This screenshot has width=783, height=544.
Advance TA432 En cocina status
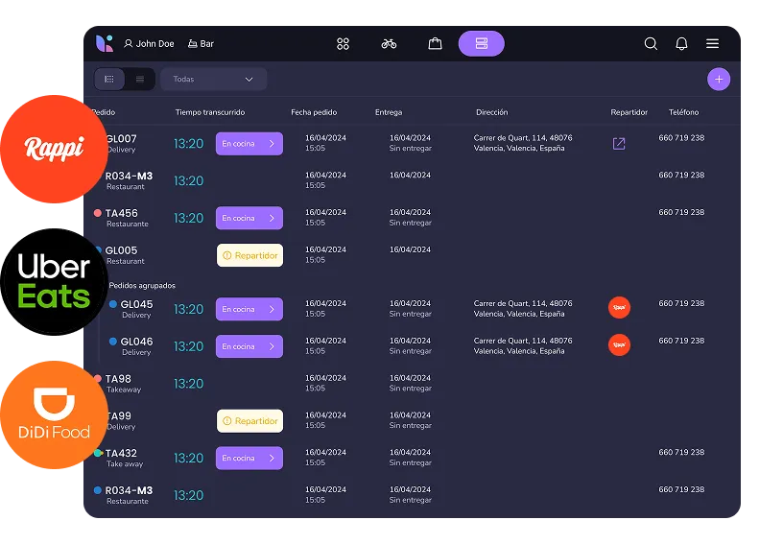(249, 459)
